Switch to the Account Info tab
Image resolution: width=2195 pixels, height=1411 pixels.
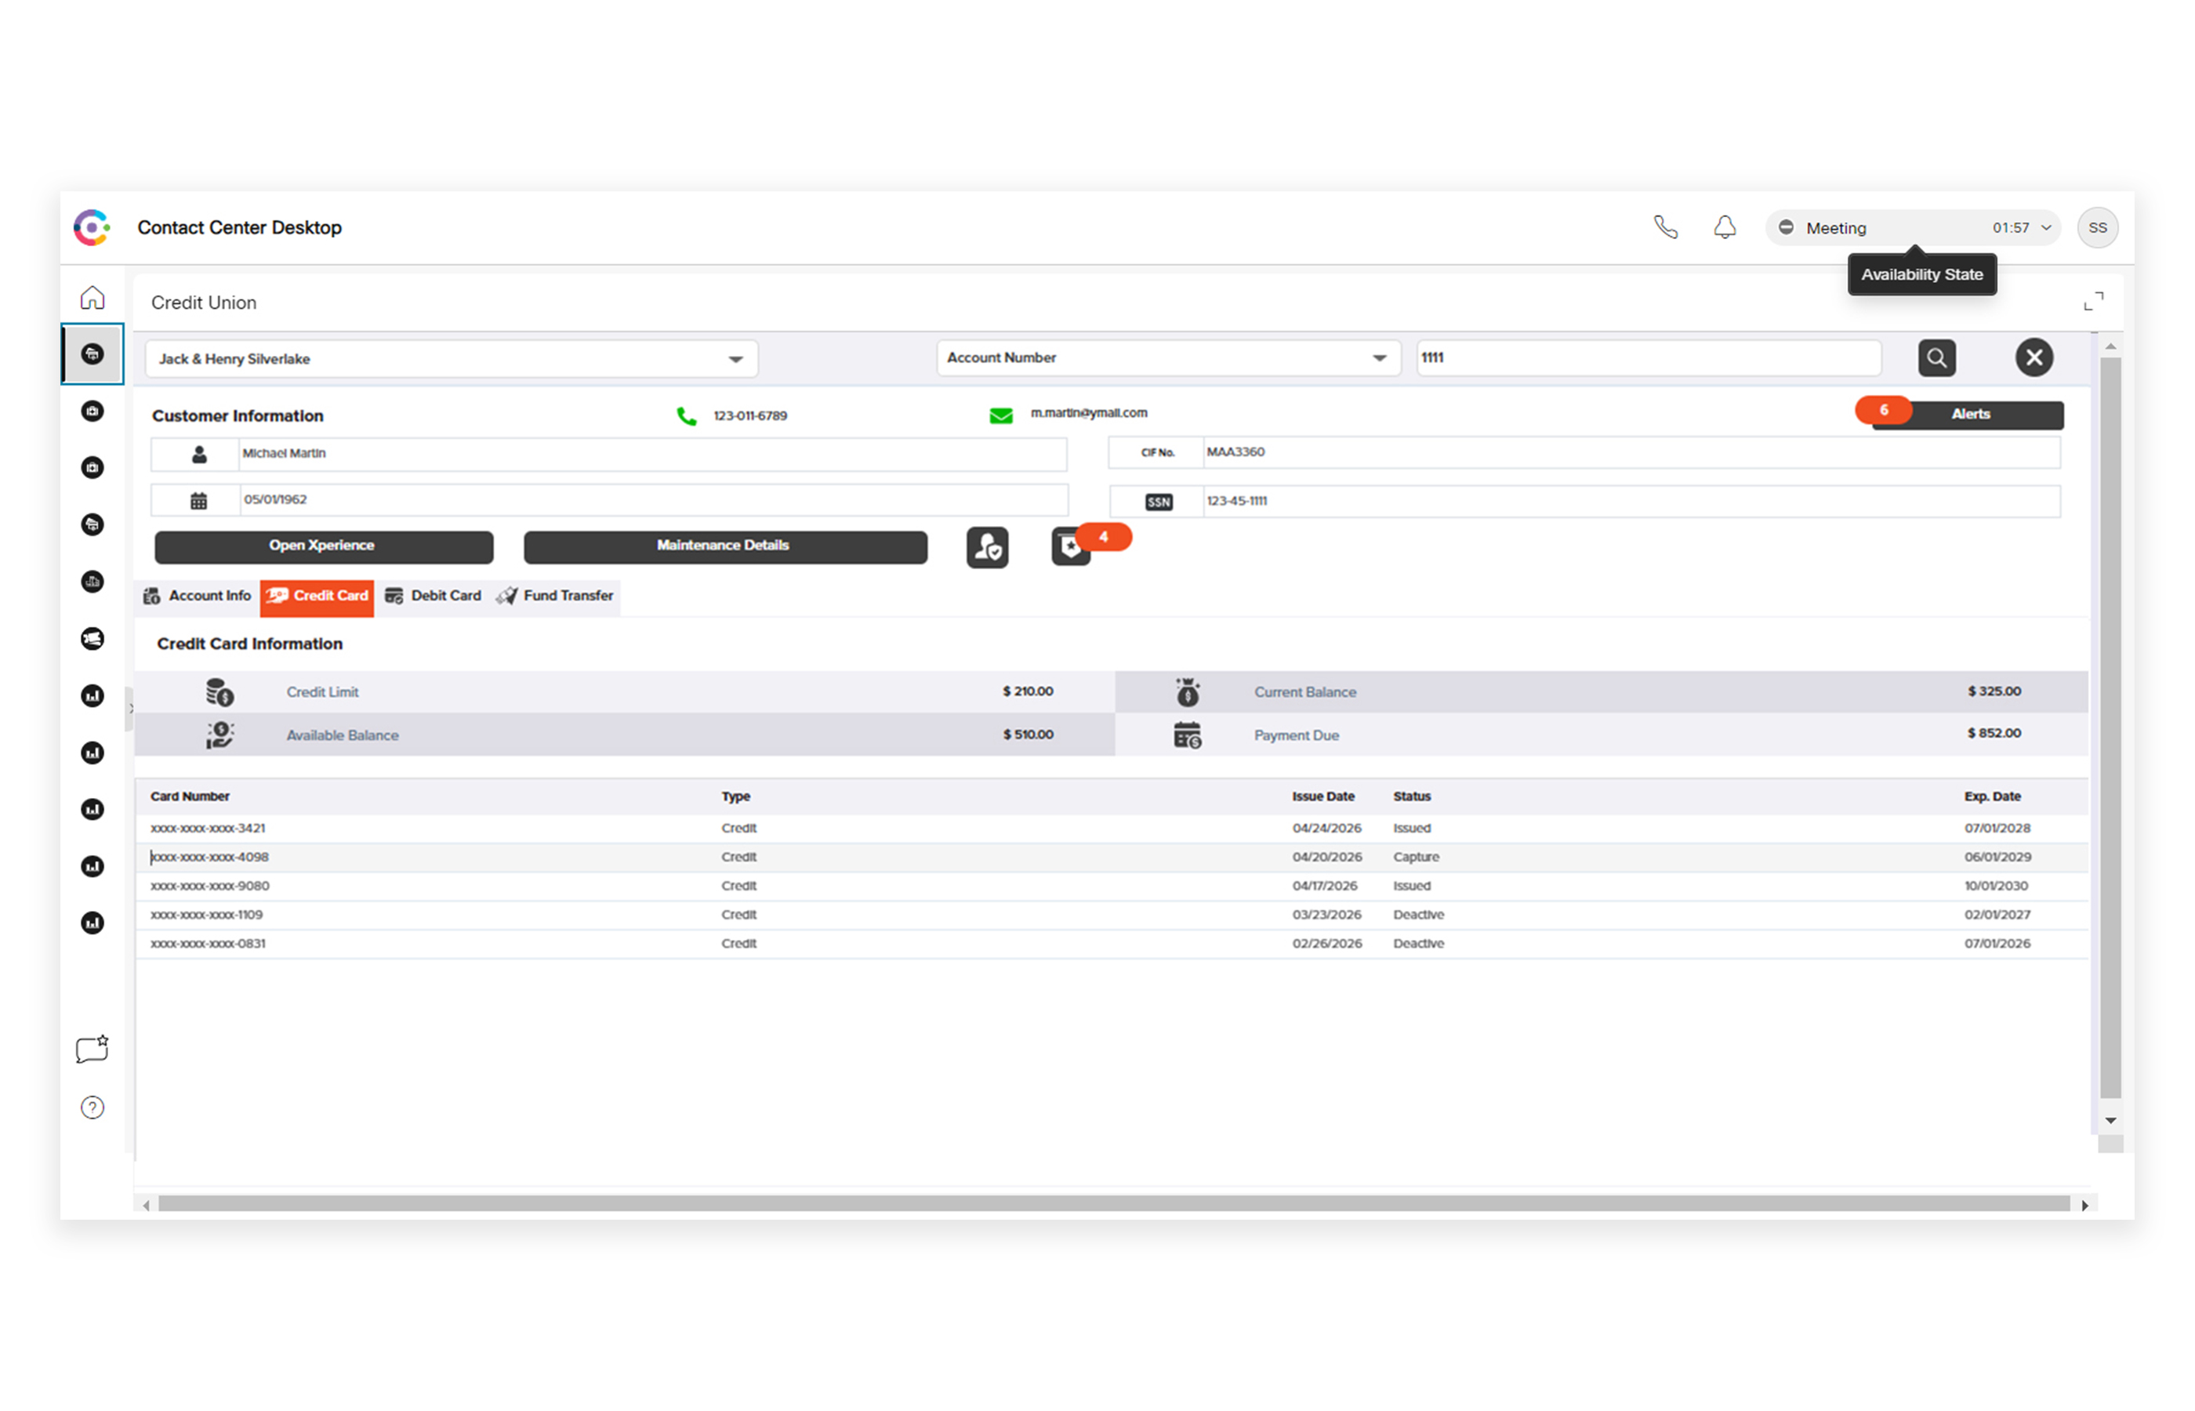pos(198,596)
